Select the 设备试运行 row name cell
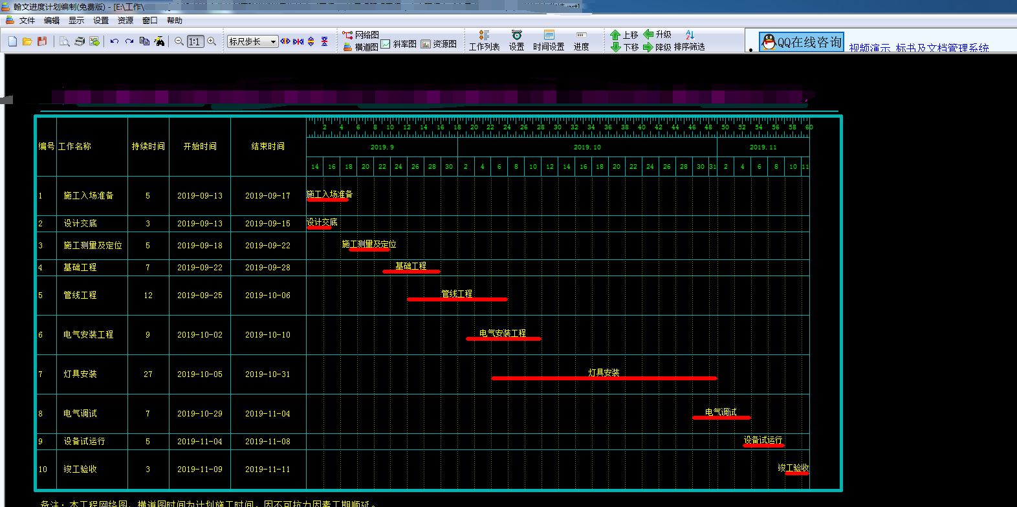Viewport: 1017px width, 507px height. [x=92, y=441]
